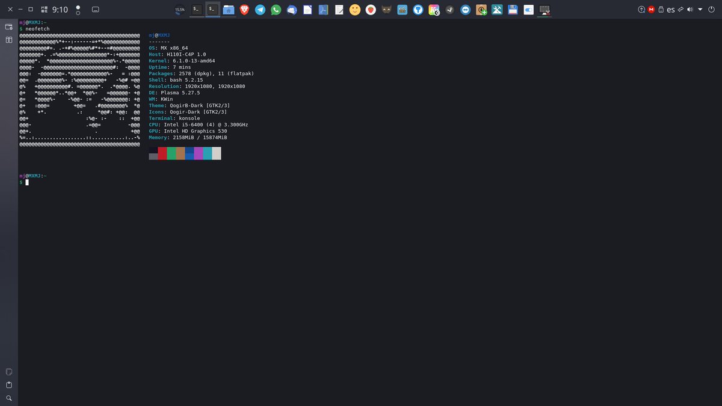Click the 'OS: MX x86_64' line
Image resolution: width=722 pixels, height=406 pixels.
(168, 48)
